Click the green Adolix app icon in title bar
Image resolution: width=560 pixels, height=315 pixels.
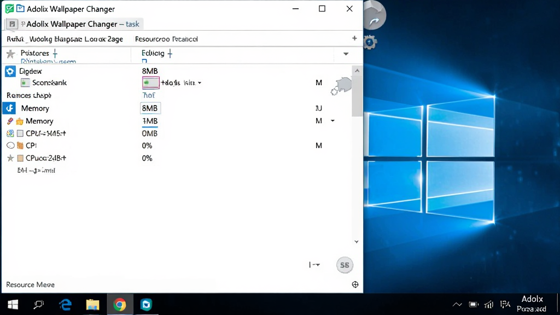tap(10, 9)
